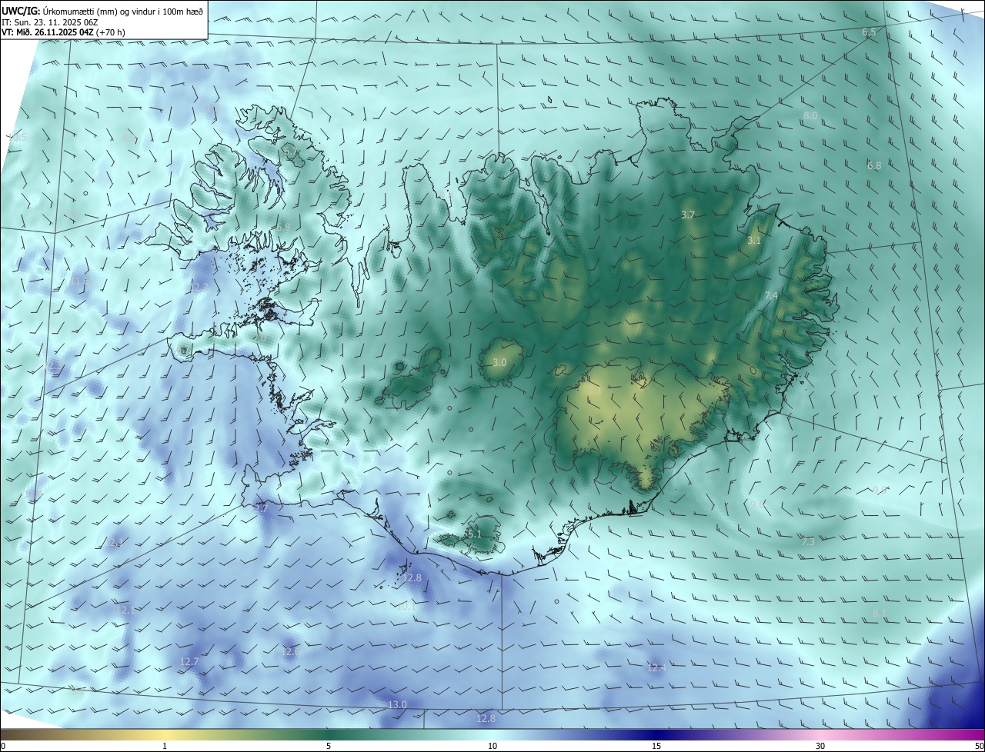985x752 pixels.
Task: Click the 15 tick on the color scale
Action: [x=656, y=746]
